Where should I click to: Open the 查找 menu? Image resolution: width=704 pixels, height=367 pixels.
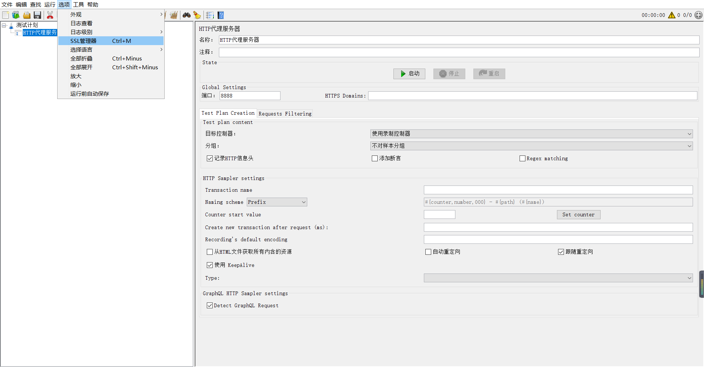[x=36, y=4]
